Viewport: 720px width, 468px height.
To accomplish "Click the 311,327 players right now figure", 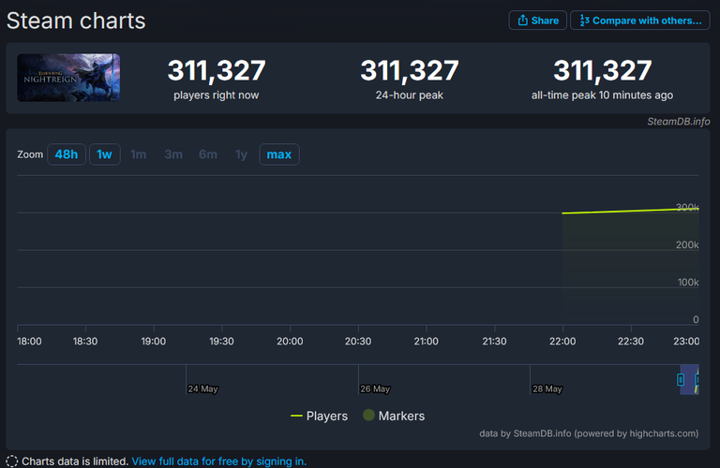I will point(217,70).
